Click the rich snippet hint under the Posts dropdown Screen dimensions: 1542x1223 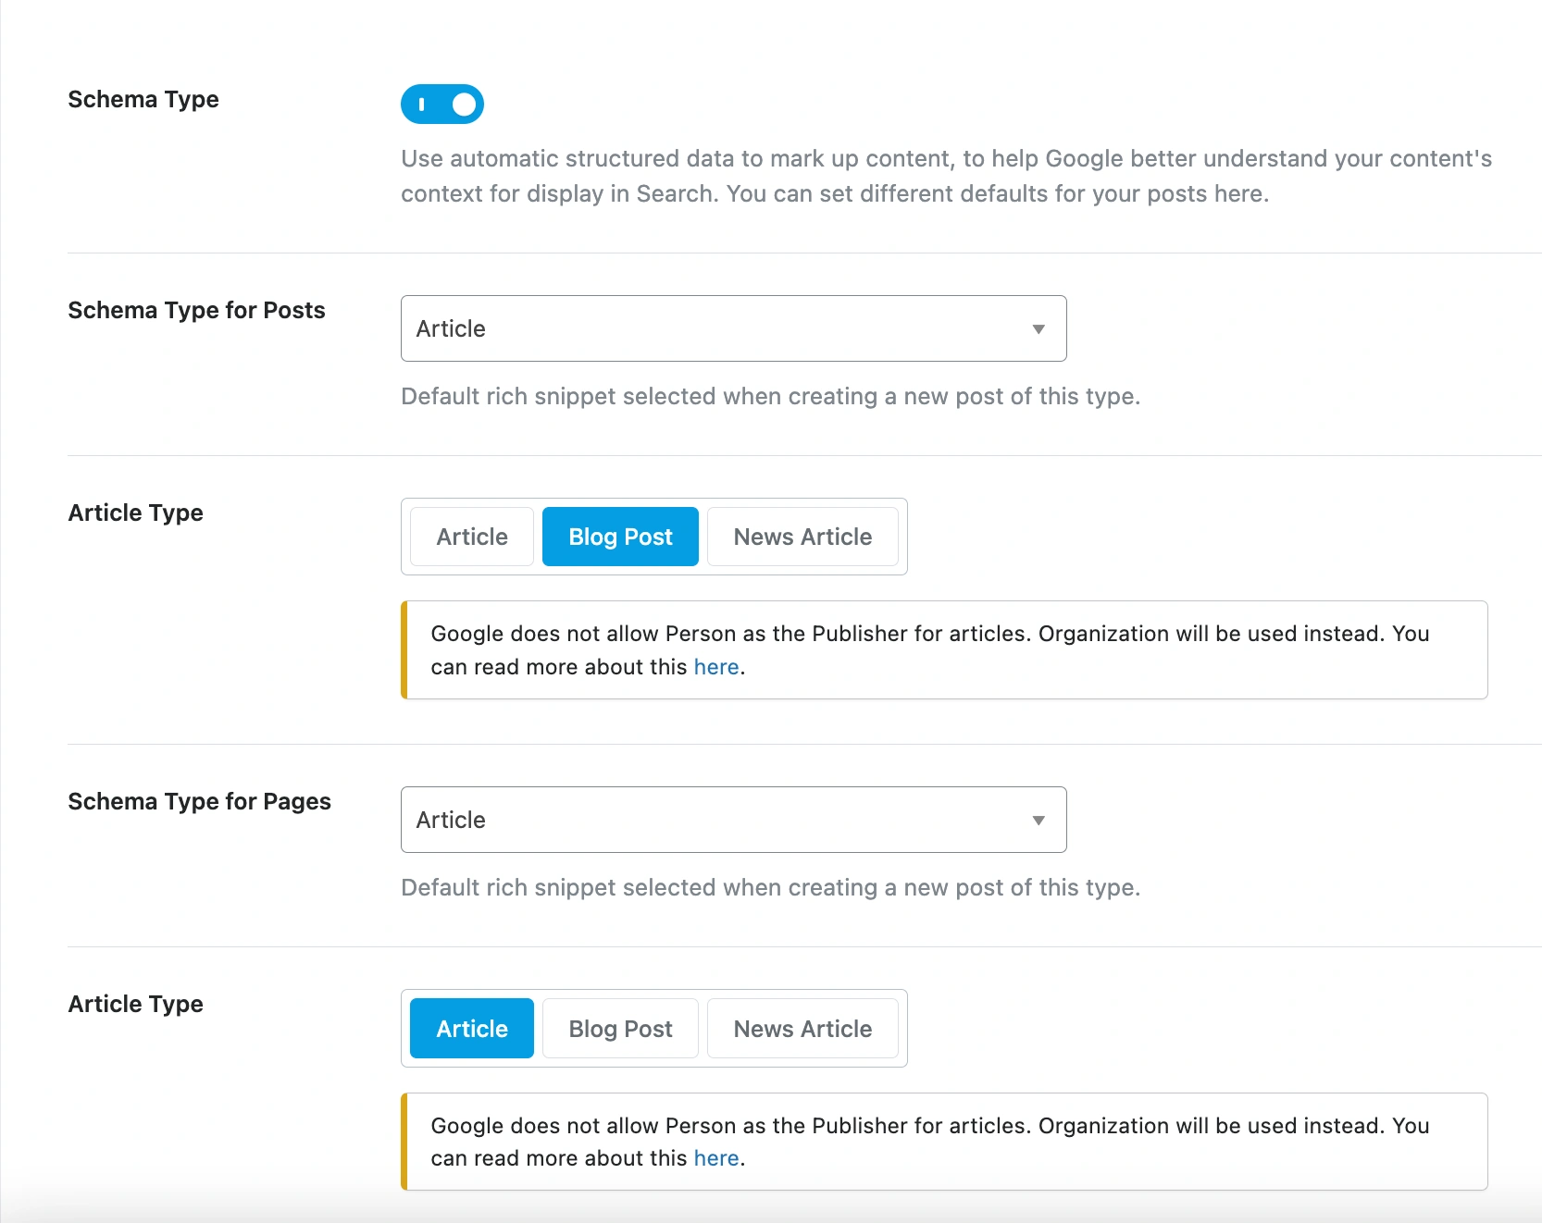[770, 396]
